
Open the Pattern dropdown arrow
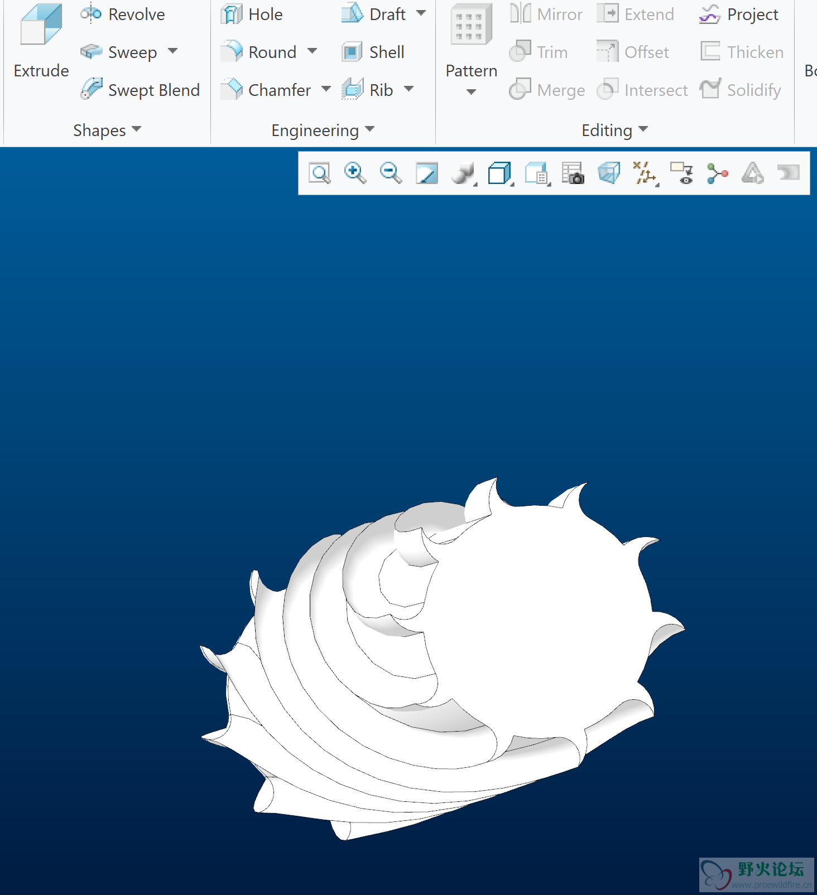pyautogui.click(x=471, y=92)
